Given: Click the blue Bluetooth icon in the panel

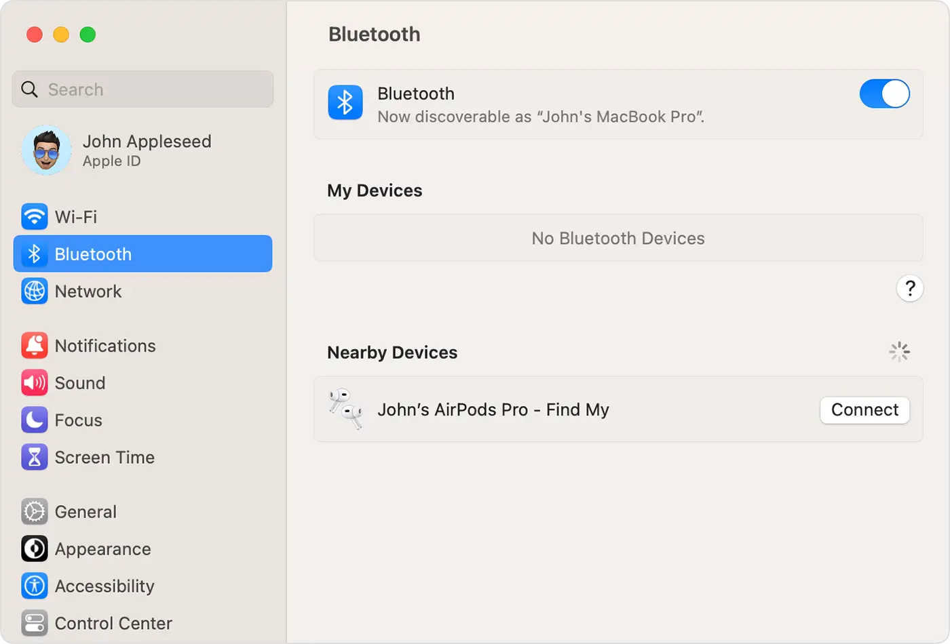Looking at the screenshot, I should pos(345,104).
